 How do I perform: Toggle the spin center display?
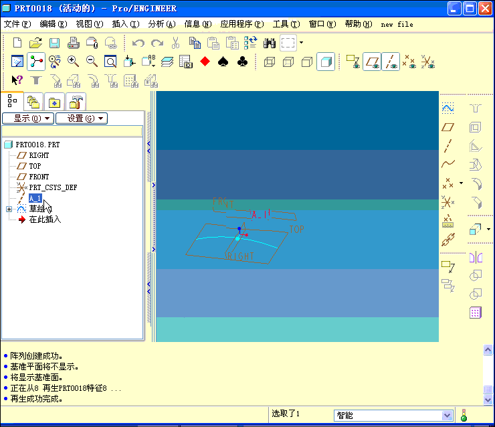(x=36, y=62)
